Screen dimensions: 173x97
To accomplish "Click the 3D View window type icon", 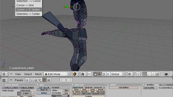I will (5, 74).
